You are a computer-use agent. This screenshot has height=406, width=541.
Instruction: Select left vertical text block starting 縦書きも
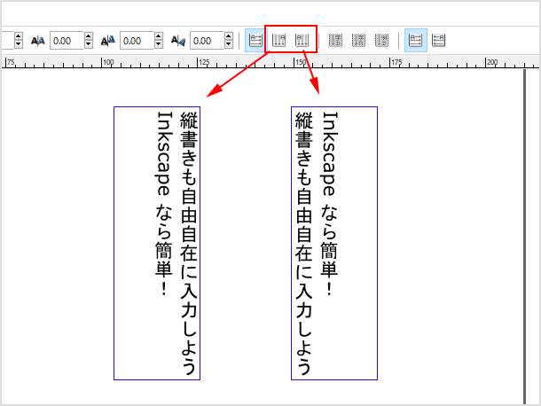(x=157, y=243)
